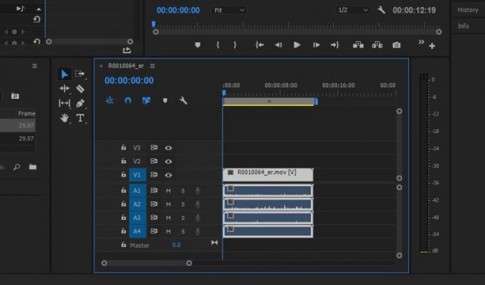Select the Selection arrow tool
The height and width of the screenshot is (285, 485).
65,74
